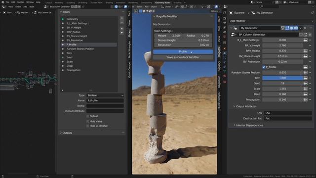Open the Node Wrangler sidebar tab
Image resolution: width=316 pixels, height=178 pixels.
[x=129, y=49]
